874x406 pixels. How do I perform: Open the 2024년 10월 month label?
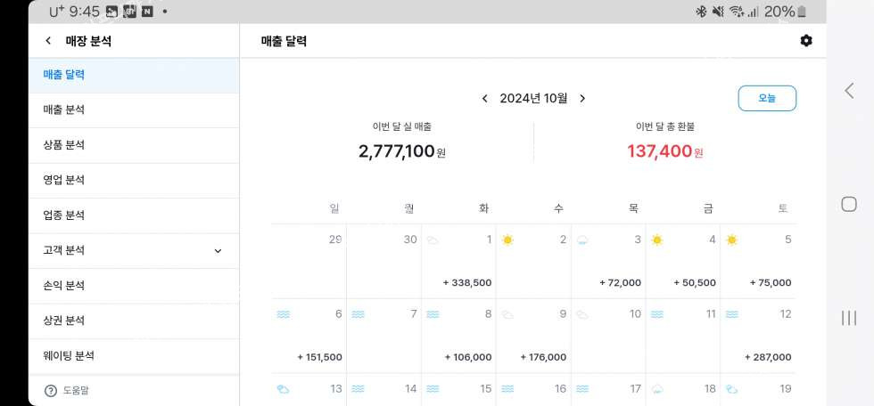[x=533, y=99]
